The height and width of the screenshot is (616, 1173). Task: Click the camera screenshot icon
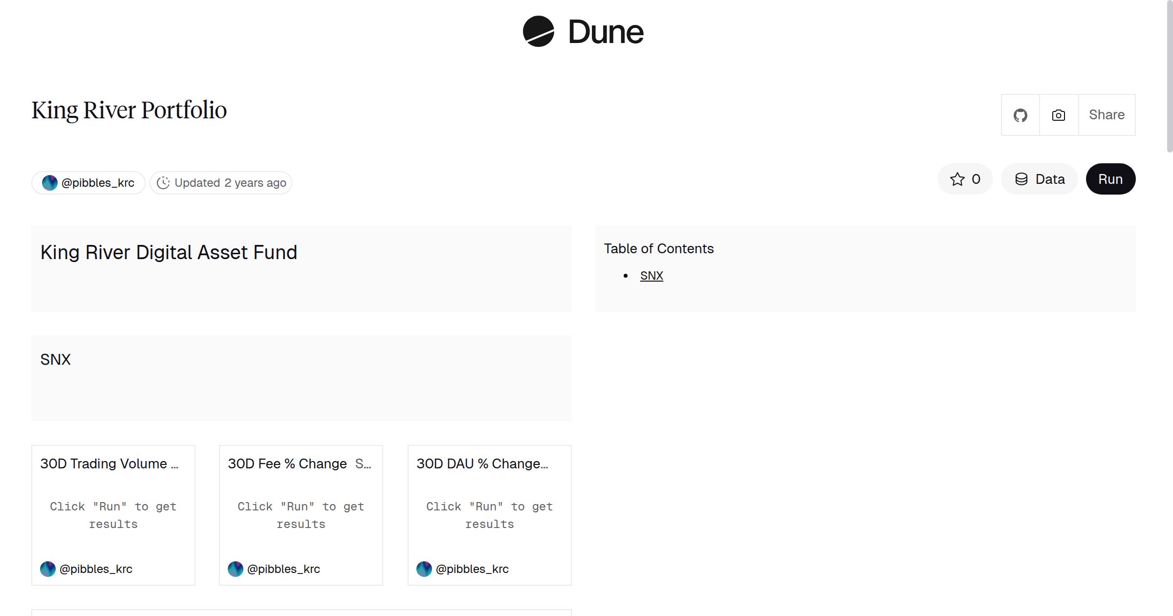click(x=1059, y=115)
